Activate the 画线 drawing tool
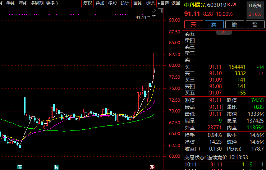Screen dimensions: 266x170 coord(138,3)
